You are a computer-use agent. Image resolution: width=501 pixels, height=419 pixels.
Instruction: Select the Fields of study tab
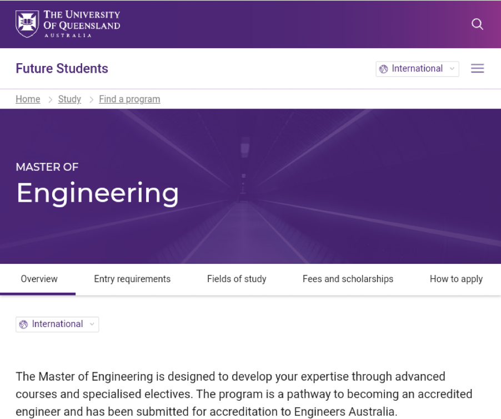237,279
